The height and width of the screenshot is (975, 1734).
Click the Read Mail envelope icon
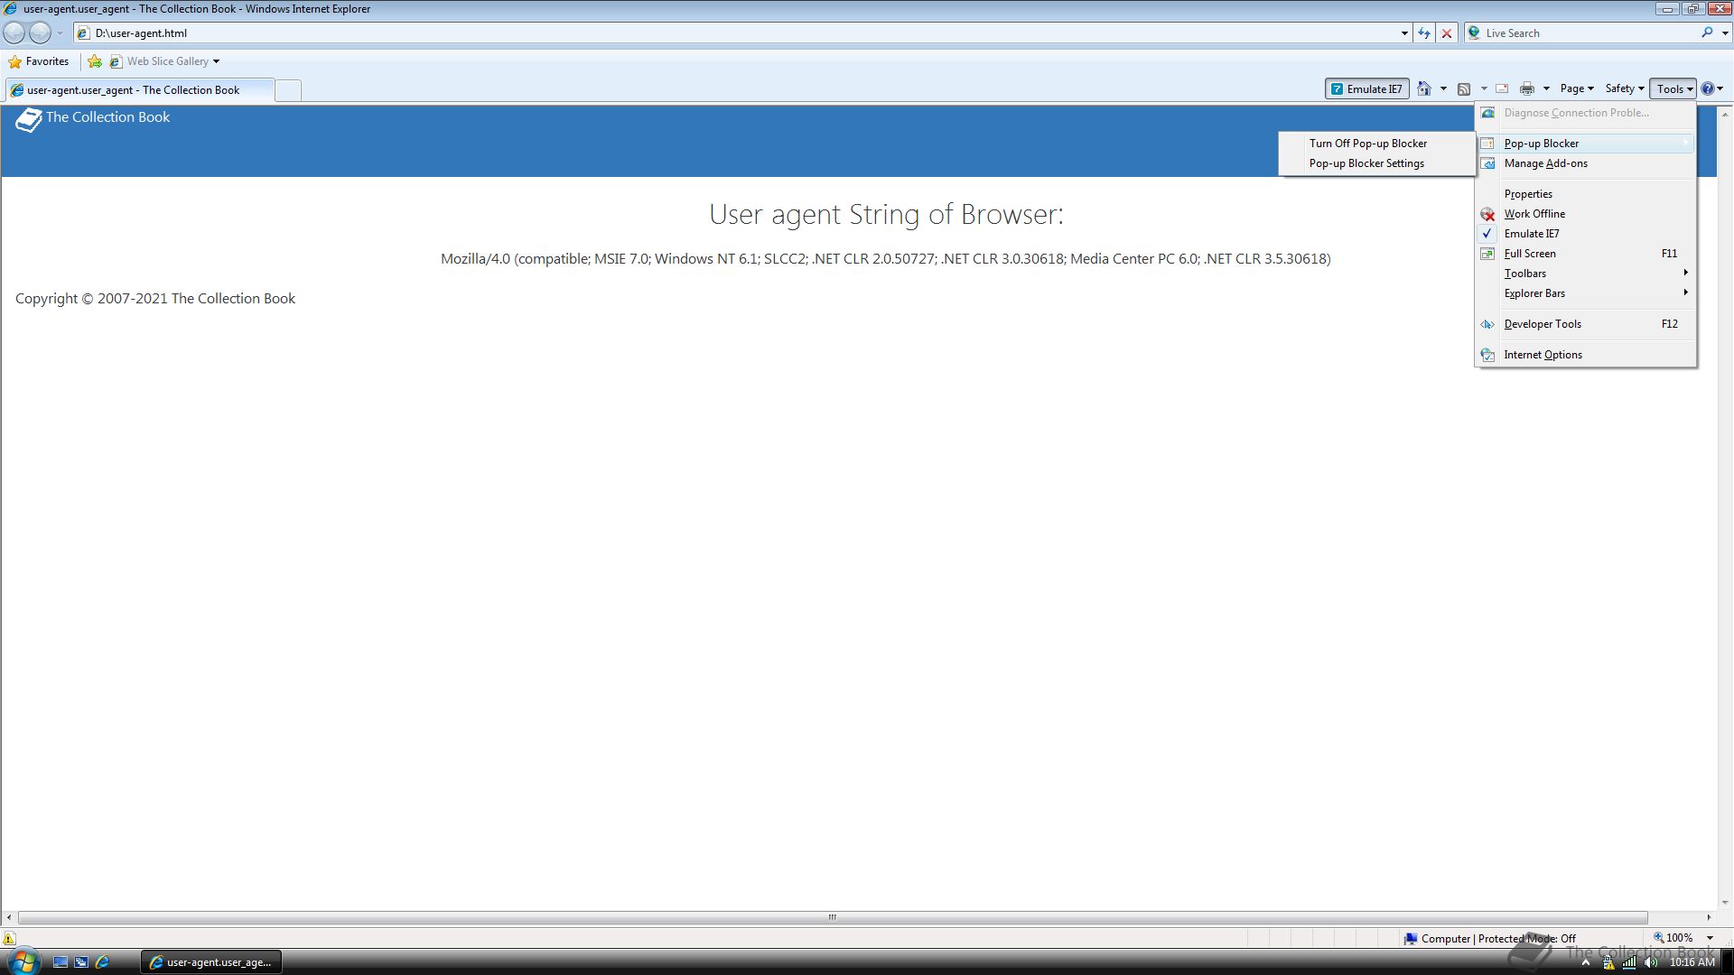(1502, 88)
